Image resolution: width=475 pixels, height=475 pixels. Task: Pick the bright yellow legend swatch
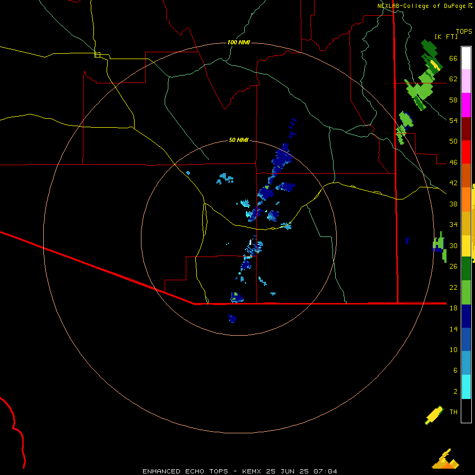point(466,246)
